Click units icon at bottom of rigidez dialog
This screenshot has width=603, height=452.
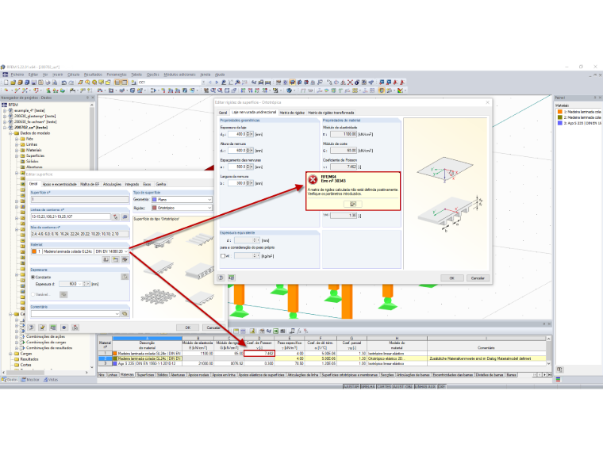tap(232, 278)
